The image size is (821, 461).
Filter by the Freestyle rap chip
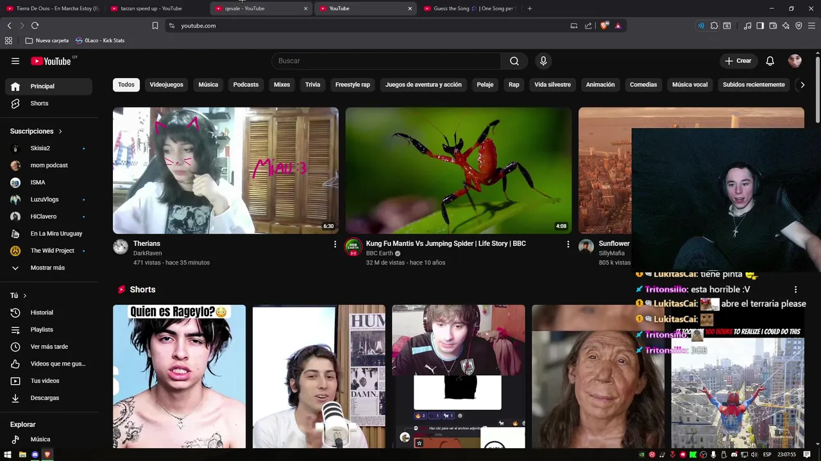353,85
